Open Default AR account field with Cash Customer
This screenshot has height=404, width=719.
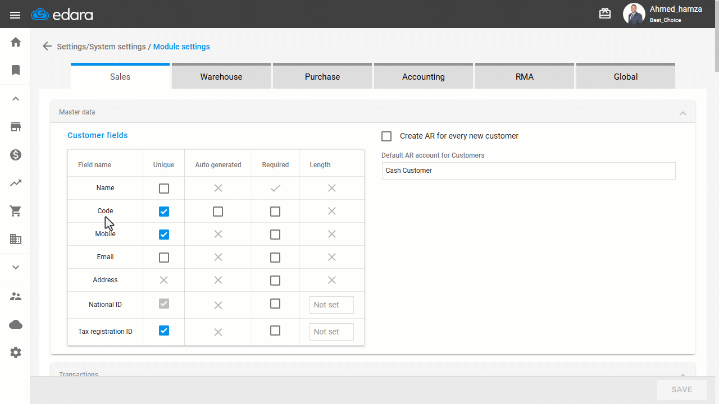pos(529,171)
